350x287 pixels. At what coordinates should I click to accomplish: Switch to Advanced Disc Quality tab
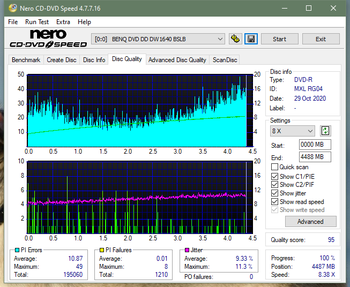(x=177, y=60)
